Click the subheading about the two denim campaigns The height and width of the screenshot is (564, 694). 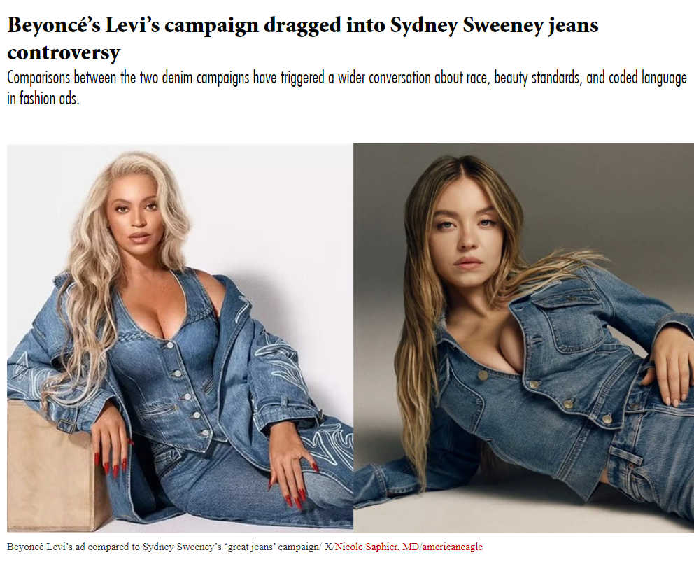[x=347, y=87]
